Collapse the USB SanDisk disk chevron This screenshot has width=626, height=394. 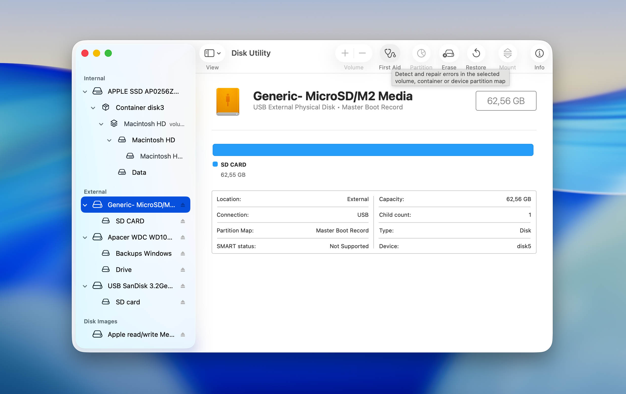(x=85, y=286)
